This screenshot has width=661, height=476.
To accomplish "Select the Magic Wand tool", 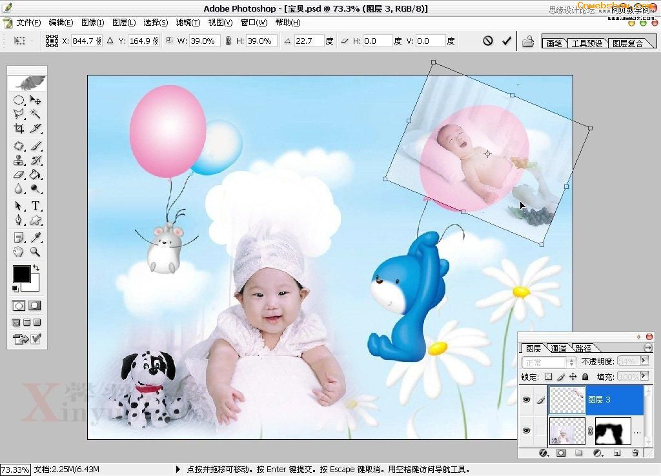I will 36,114.
